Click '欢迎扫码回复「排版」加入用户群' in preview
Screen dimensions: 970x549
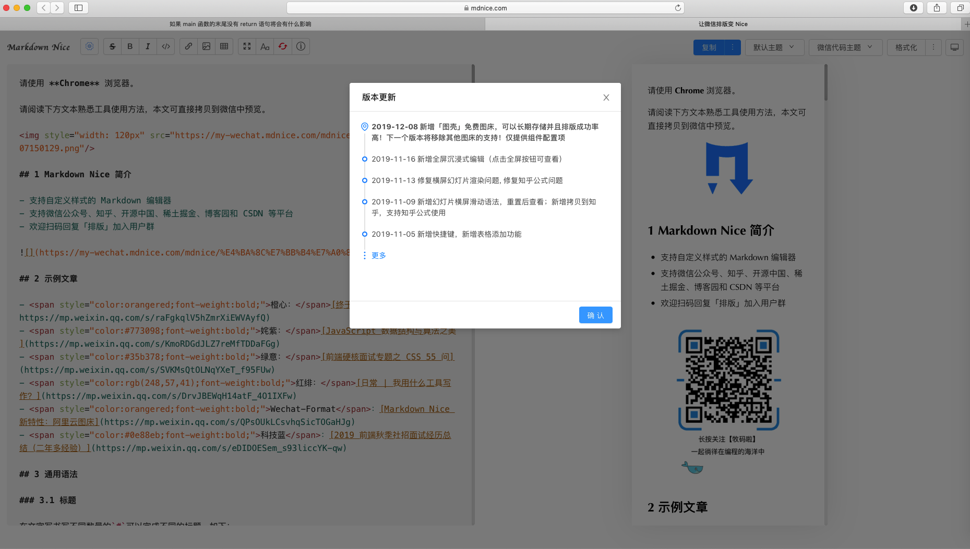[x=723, y=303]
